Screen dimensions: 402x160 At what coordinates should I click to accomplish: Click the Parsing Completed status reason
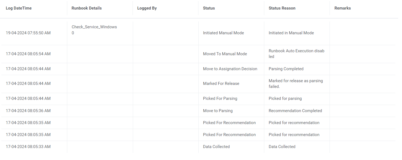tap(286, 69)
